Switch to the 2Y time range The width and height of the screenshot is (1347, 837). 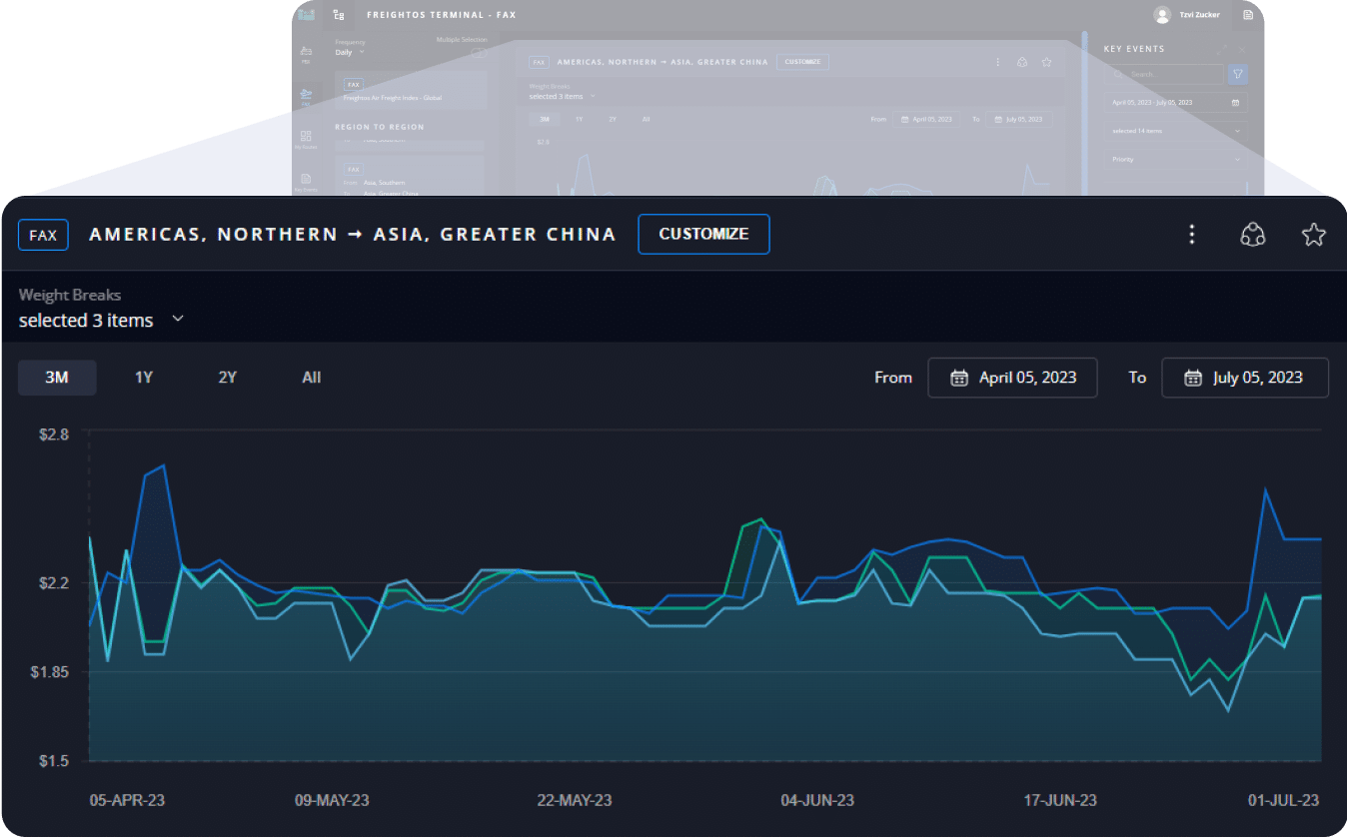pyautogui.click(x=228, y=378)
